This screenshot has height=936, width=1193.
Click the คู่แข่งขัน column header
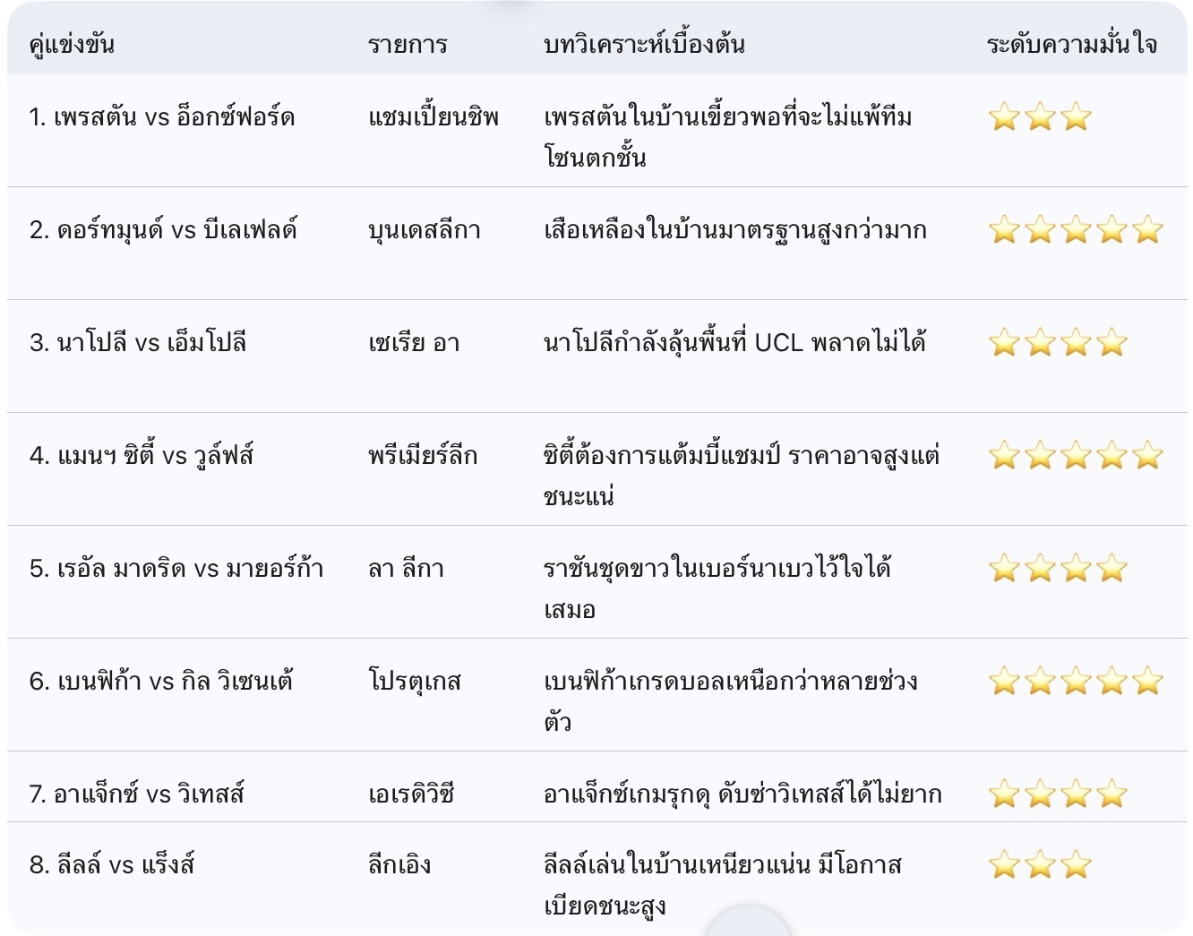pos(72,44)
